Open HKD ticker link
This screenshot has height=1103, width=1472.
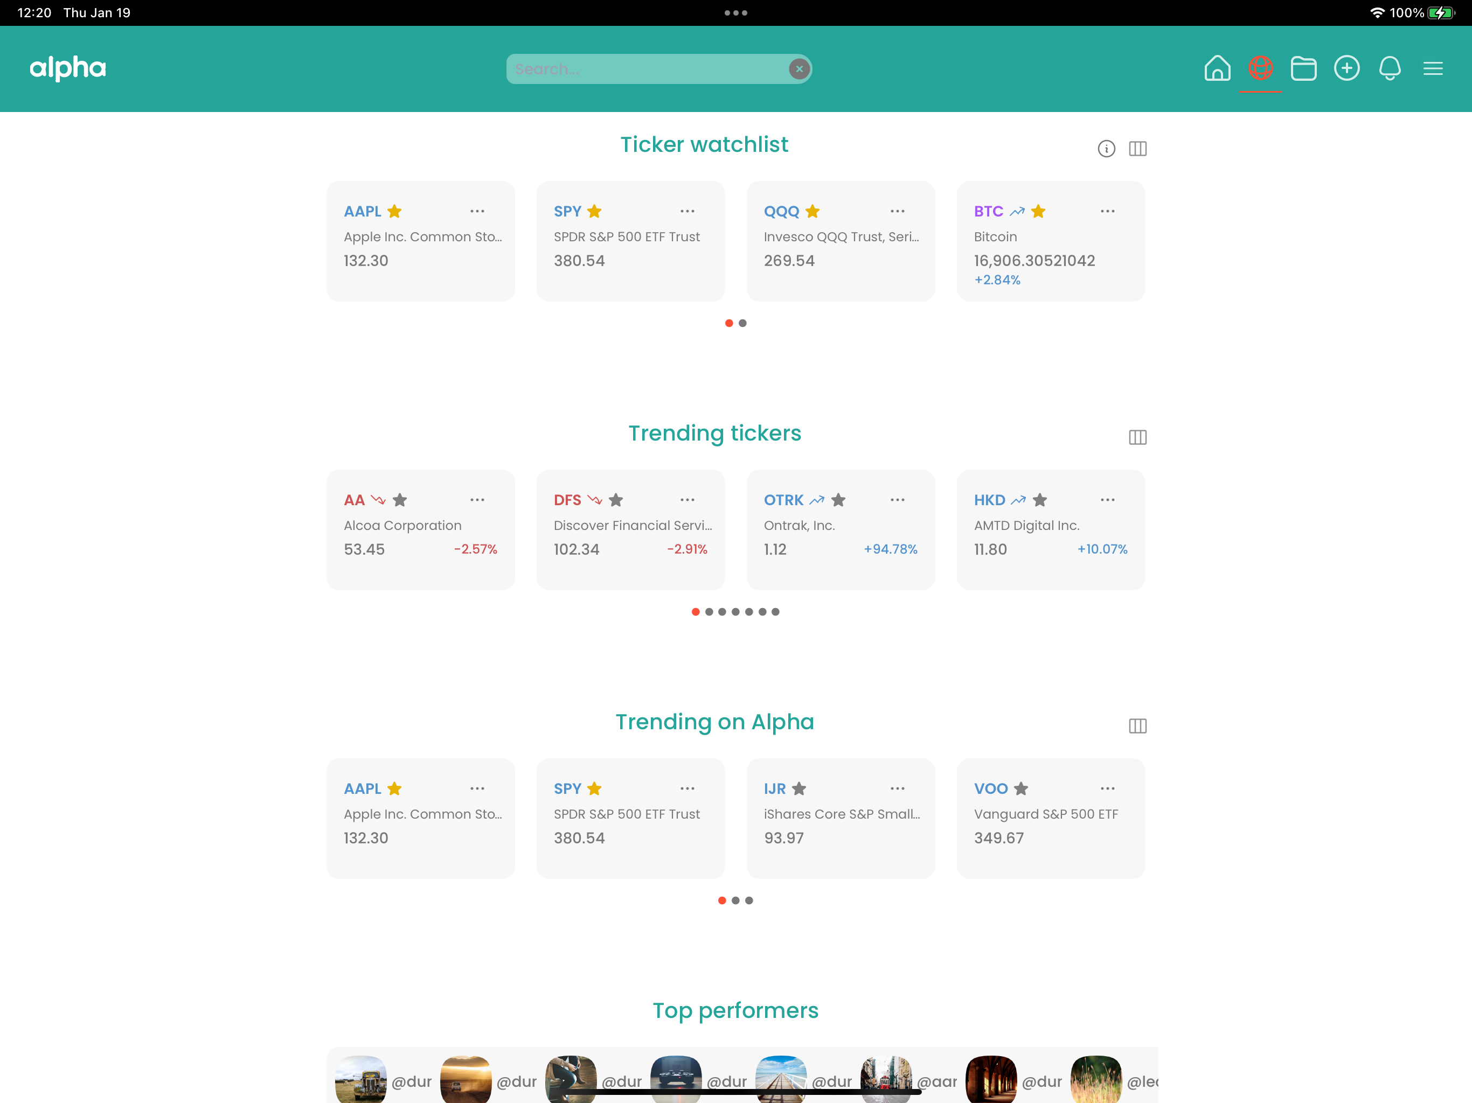(x=990, y=500)
